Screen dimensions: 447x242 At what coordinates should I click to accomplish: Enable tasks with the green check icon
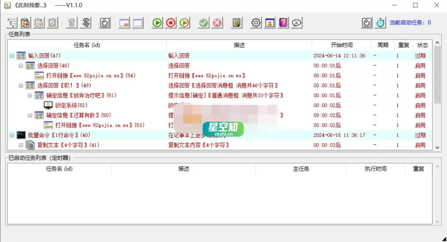pos(203,22)
